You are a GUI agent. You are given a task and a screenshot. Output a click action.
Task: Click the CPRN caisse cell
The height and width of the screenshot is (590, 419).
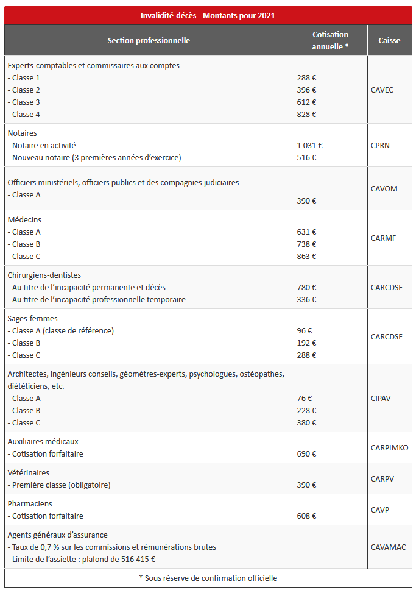point(380,146)
